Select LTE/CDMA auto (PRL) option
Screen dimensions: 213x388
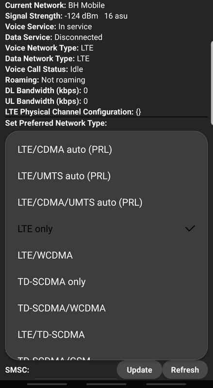[x=106, y=150]
